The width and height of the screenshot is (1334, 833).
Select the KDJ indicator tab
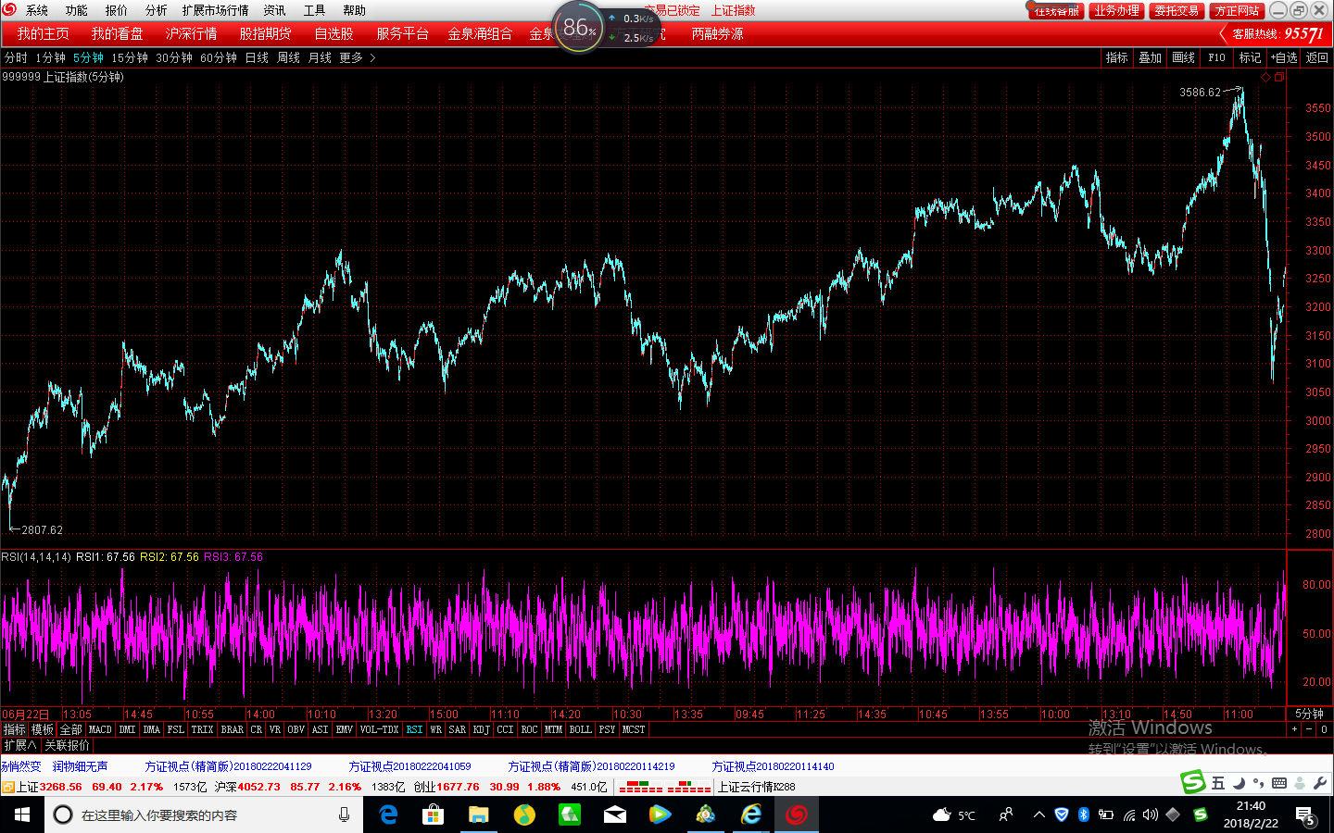481,729
